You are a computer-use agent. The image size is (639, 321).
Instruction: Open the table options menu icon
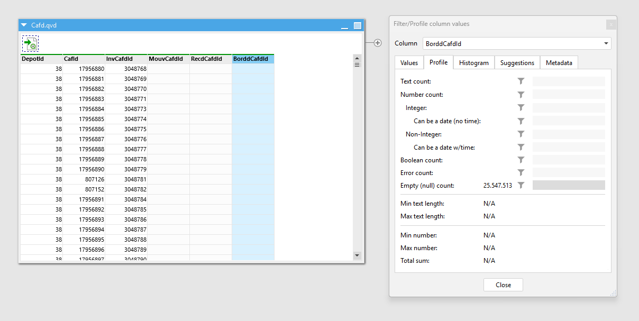click(x=357, y=65)
